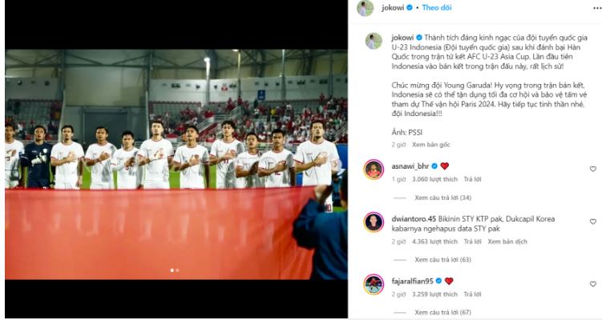Image resolution: width=602 pixels, height=320 pixels.
Task: Open the three-dot more options menu
Action: pos(597,8)
